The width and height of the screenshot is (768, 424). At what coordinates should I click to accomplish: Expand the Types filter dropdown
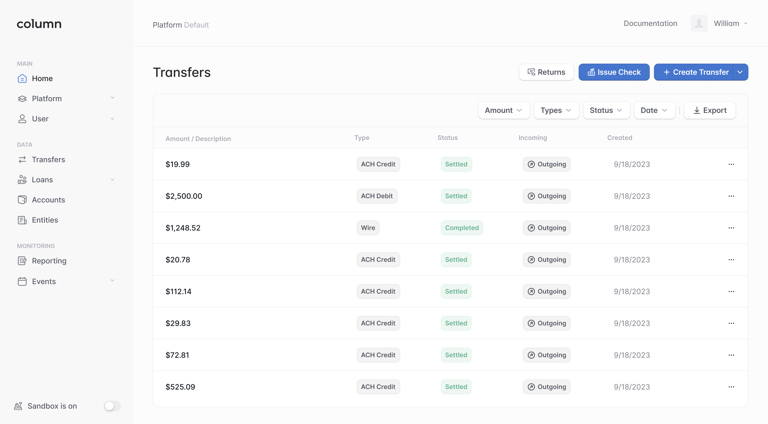[555, 110]
